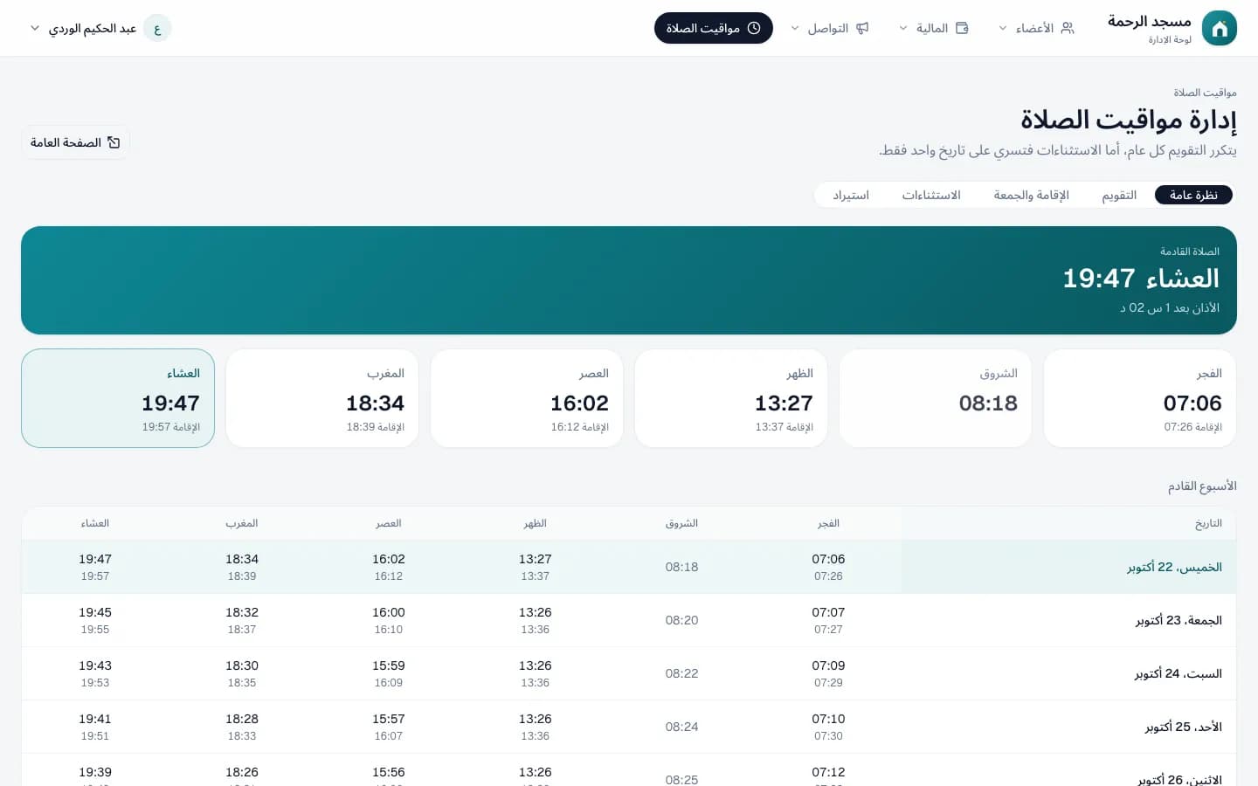Open الصفحة العامة public page
1258x786 pixels.
click(x=75, y=142)
